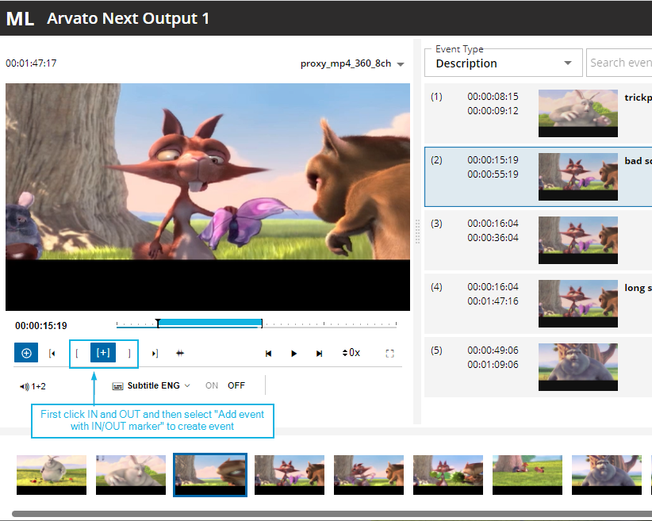
Task: Click the panel splitter handle
Action: [417, 232]
